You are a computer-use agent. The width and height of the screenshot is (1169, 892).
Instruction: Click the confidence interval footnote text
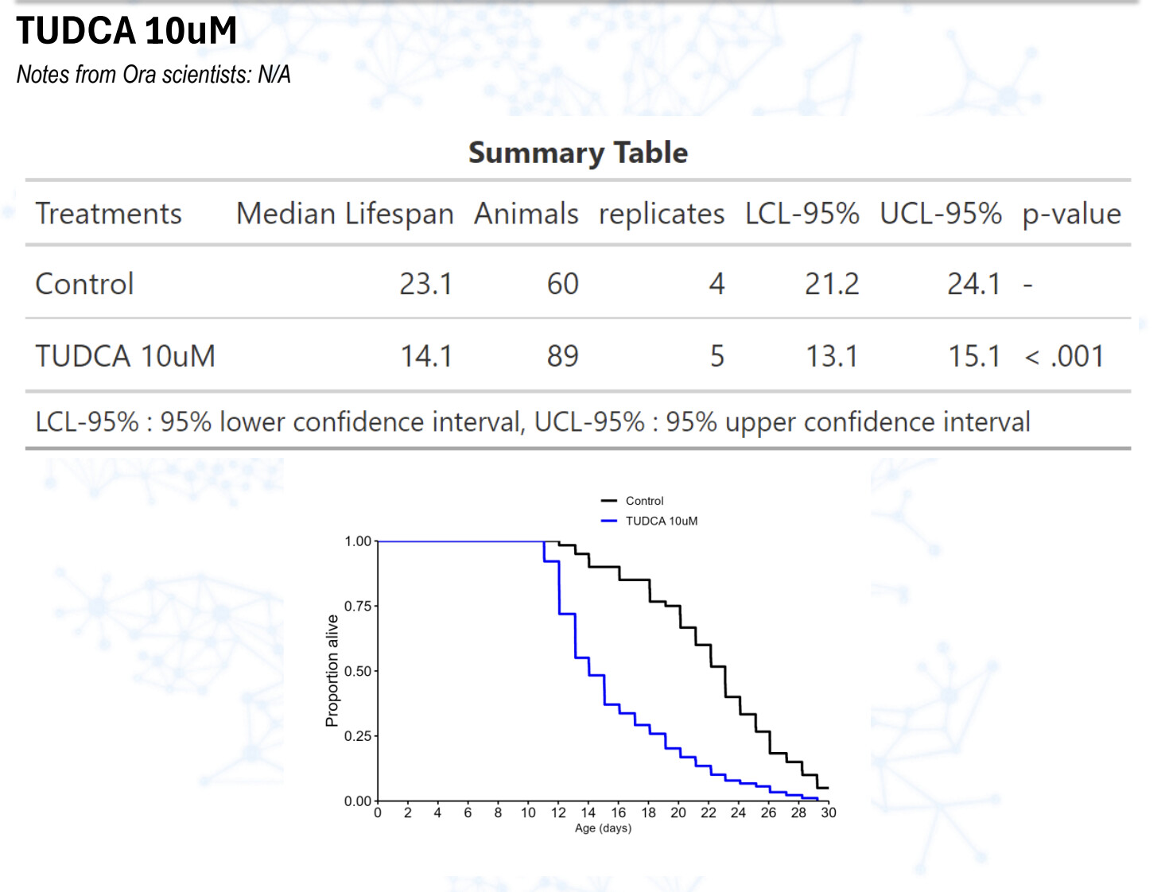(x=533, y=421)
